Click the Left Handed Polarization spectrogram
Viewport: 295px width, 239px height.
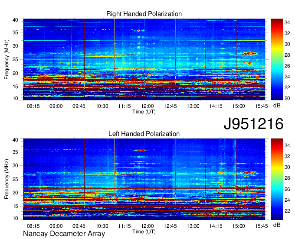click(144, 179)
